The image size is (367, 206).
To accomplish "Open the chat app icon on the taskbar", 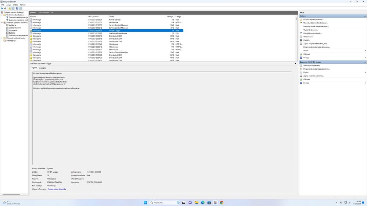I will 190,202.
